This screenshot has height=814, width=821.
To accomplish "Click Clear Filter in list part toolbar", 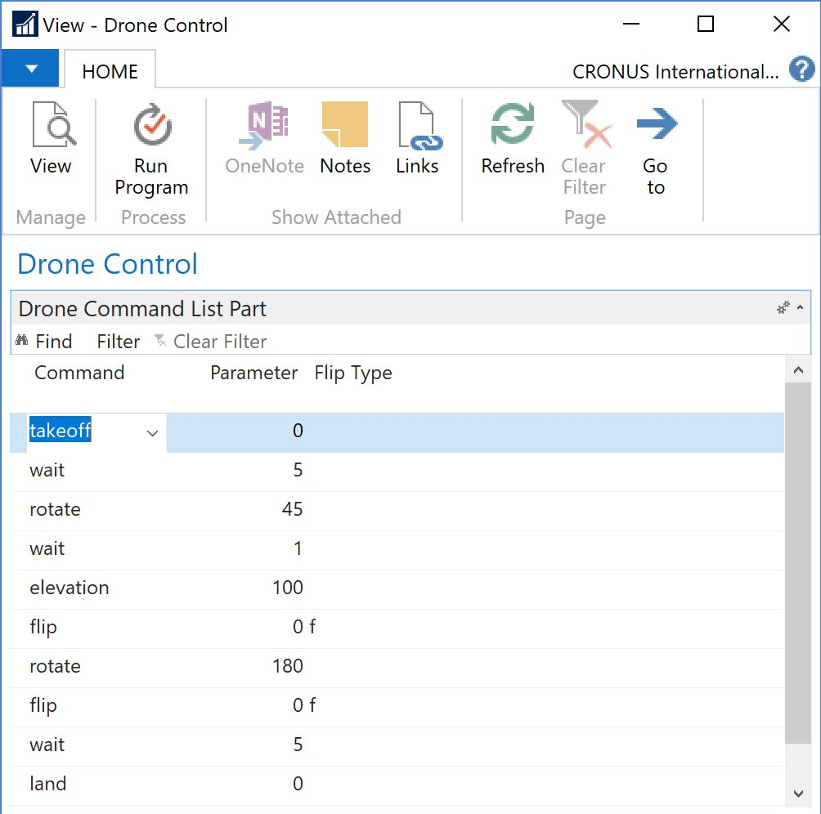I will tap(210, 342).
